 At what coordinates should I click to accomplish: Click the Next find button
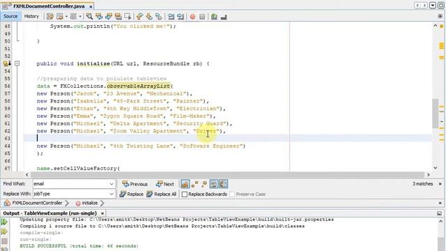165,184
